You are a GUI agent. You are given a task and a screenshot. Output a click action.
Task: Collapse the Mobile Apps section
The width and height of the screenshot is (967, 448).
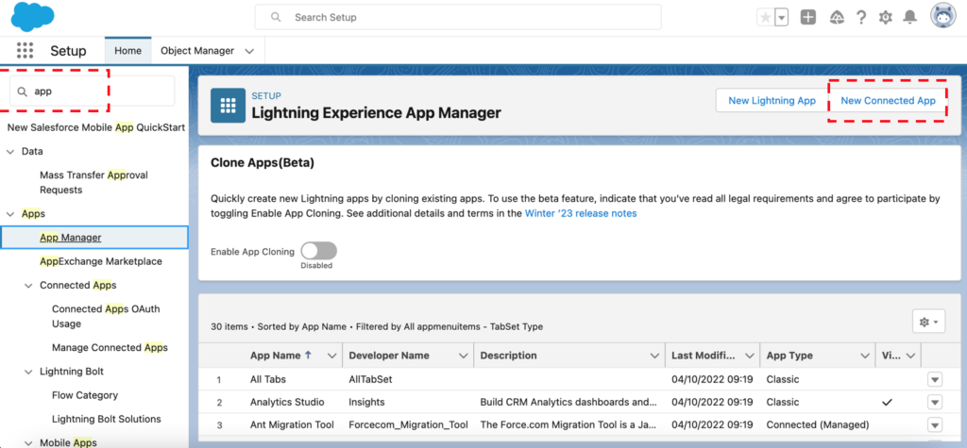[28, 443]
